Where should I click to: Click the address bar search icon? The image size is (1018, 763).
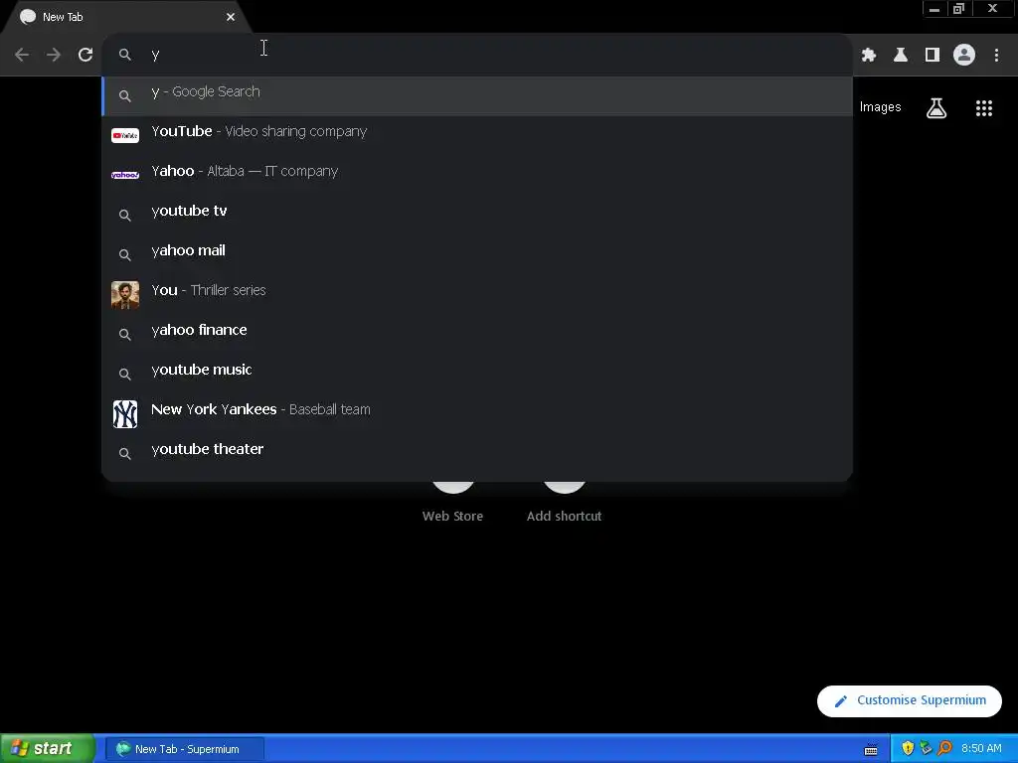(x=125, y=55)
